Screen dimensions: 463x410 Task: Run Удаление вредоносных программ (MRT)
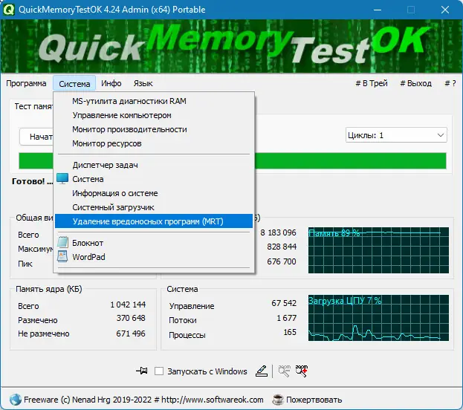tap(154, 221)
